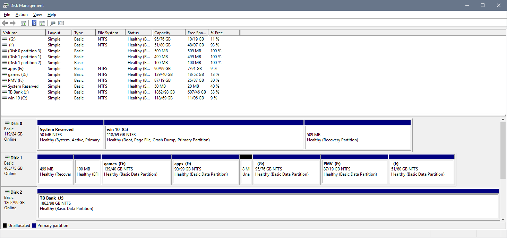Sort by Status column header
Image resolution: width=507 pixels, height=238 pixels.
(x=139, y=33)
